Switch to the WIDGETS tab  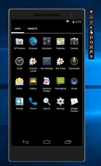[33, 29]
